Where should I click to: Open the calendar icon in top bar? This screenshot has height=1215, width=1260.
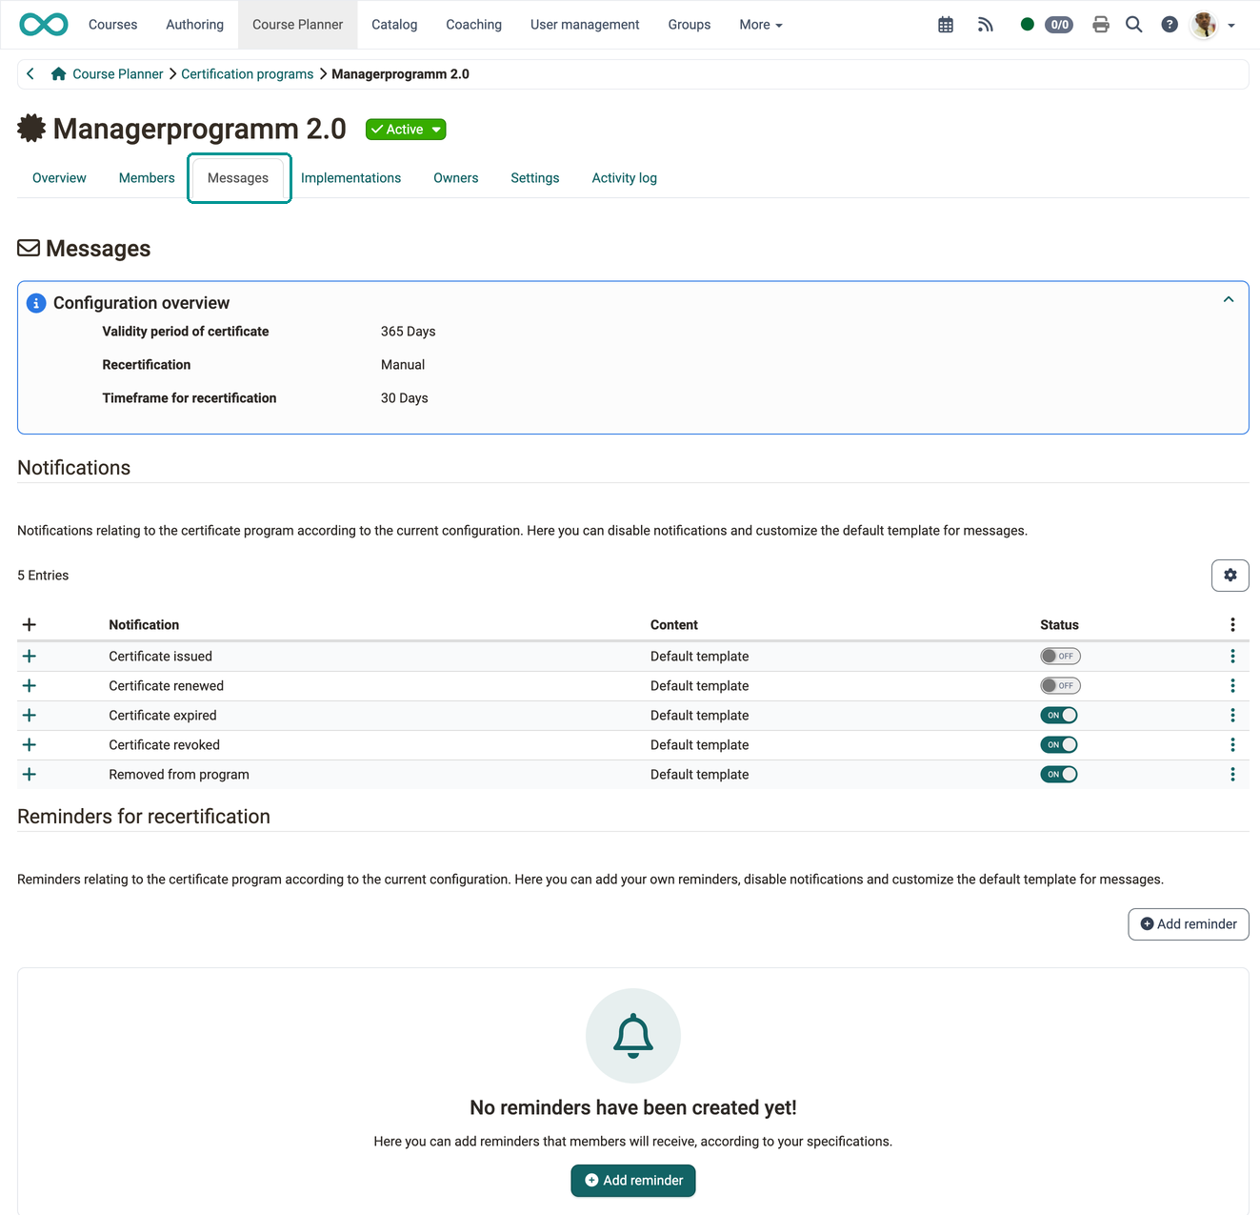tap(946, 25)
